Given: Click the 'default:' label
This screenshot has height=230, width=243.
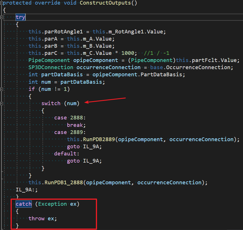Looking at the screenshot, I should coord(67,154).
